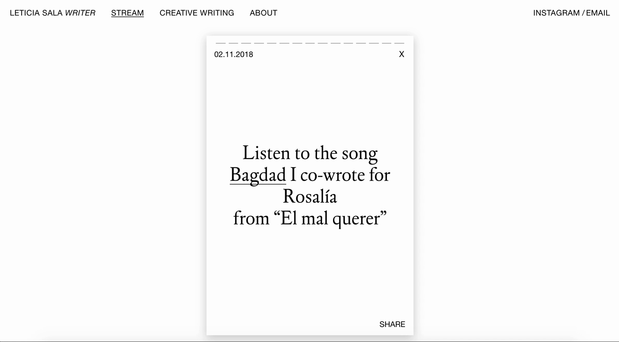Open the Creative Writing section
This screenshot has width=619, height=342.
(197, 13)
